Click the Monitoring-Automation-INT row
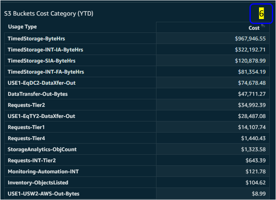Screen dimensions: 276x200 point(137,171)
